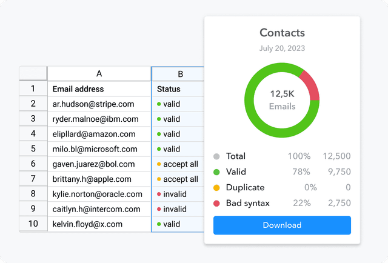Select row header 1
Image resolution: width=388 pixels, height=263 pixels.
click(x=33, y=88)
